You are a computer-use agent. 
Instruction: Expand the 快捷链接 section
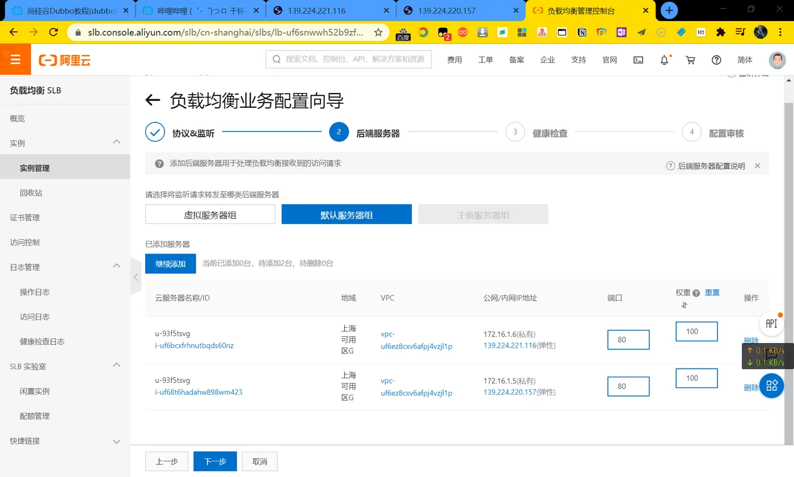[x=117, y=441]
